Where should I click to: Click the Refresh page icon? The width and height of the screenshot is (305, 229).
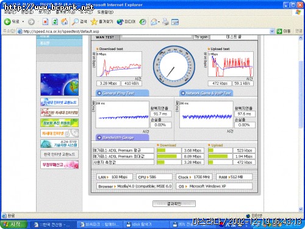tap(55, 21)
